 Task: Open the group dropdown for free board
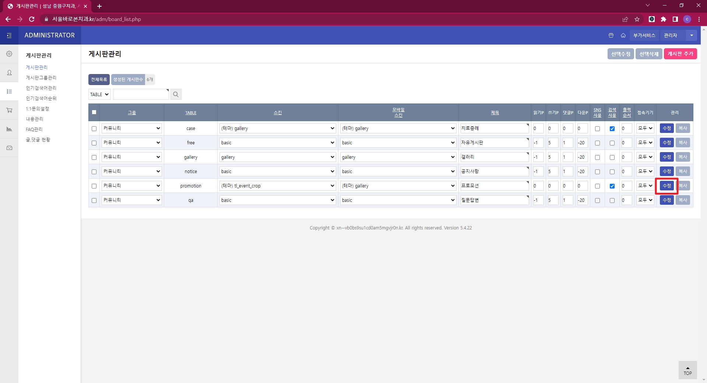[x=131, y=143]
